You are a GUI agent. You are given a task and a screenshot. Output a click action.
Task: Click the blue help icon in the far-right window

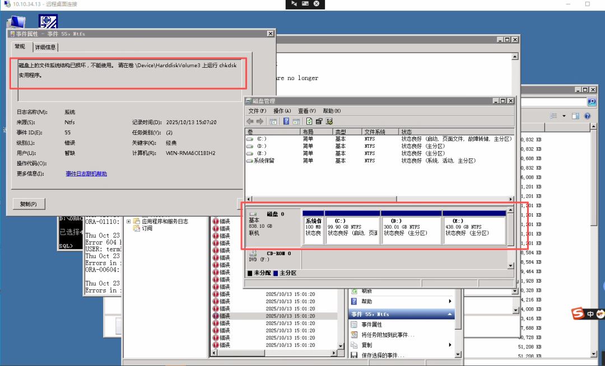point(587,116)
